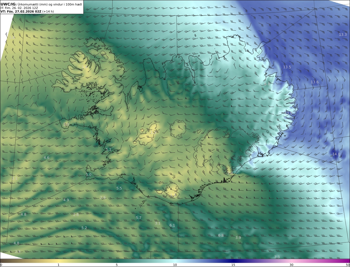Screen dimensions: 350x267
Task: Click the 'VT: Fös. 27.02.2026 02Z' valid time line
Action: pyautogui.click(x=21, y=11)
